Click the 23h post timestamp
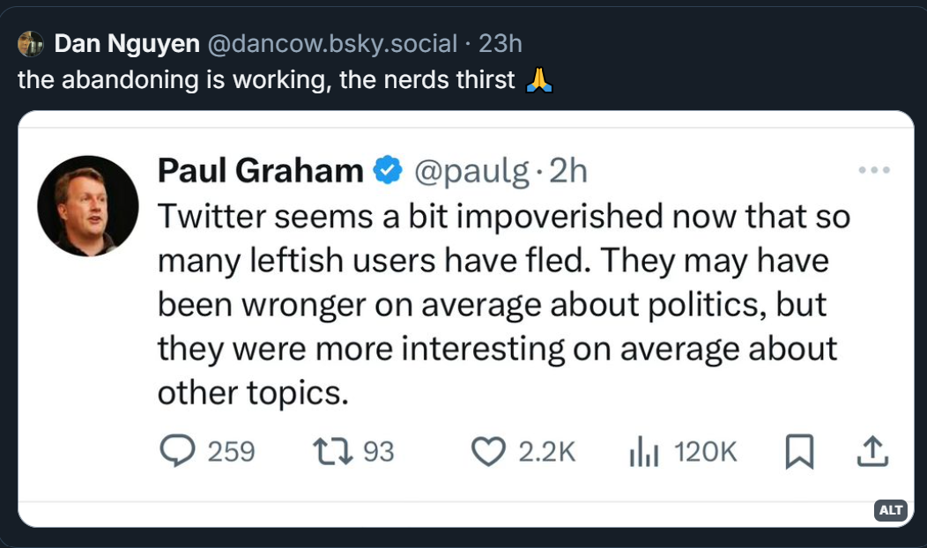927x548 pixels. 501,43
